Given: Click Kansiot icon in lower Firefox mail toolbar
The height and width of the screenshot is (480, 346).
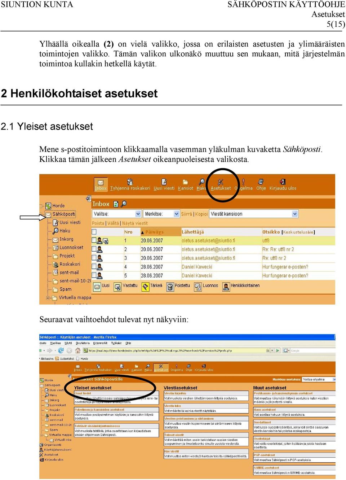Looking at the screenshot, I should pos(137,366).
